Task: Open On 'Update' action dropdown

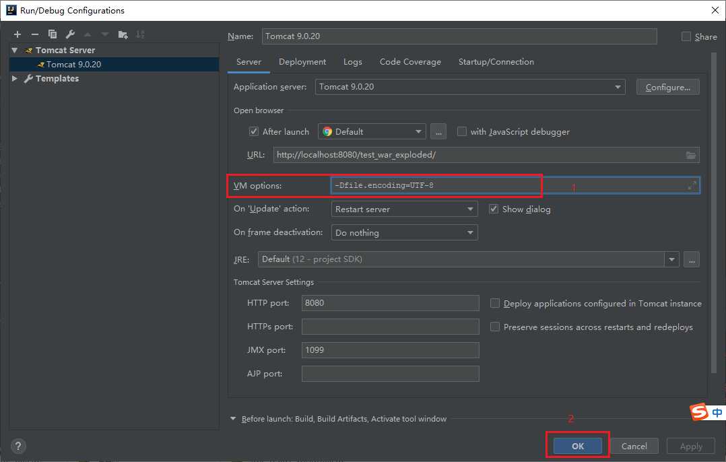Action: coord(404,209)
